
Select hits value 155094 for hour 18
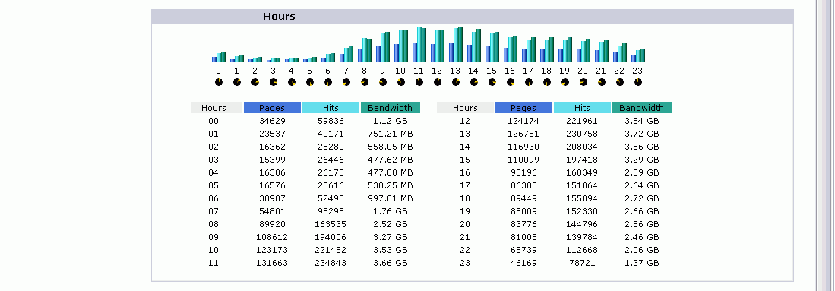[x=582, y=198]
